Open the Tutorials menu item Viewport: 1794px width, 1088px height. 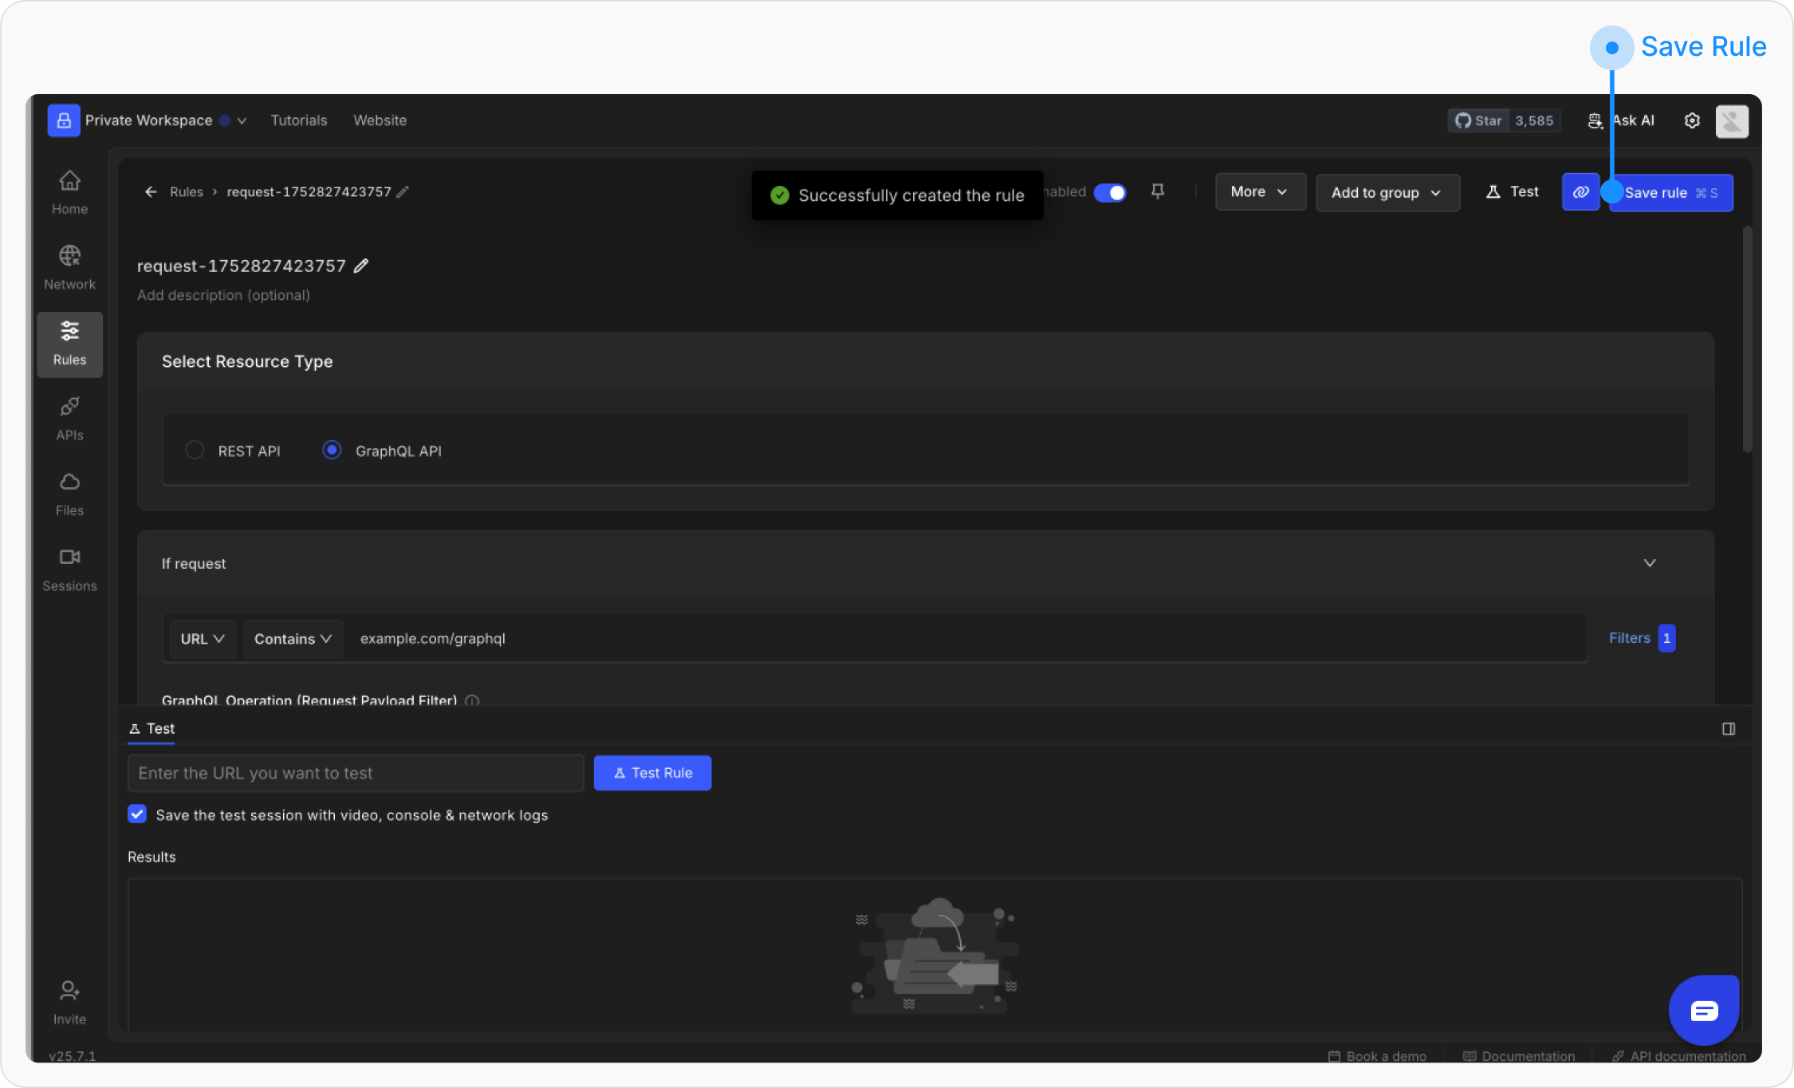(x=298, y=120)
